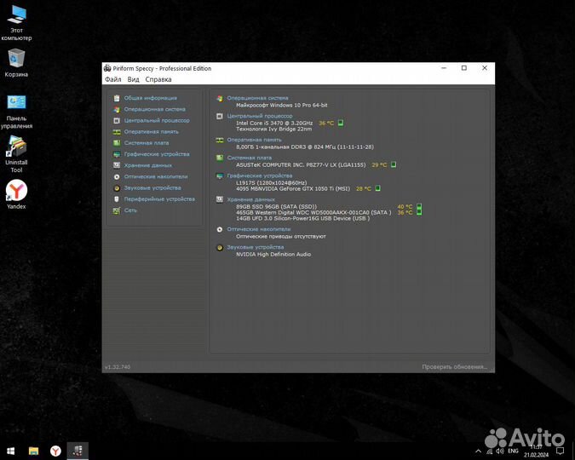Click the ASUSTeK P8Z77-V LX line
Image resolution: width=575 pixels, height=460 pixels.
pos(301,164)
